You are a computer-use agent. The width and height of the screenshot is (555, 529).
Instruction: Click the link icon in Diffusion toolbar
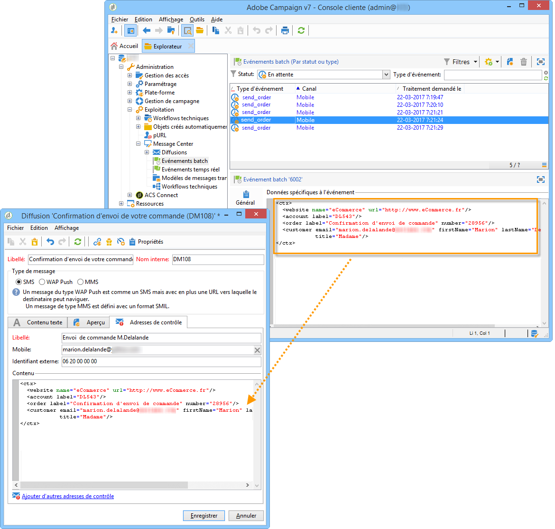point(97,242)
